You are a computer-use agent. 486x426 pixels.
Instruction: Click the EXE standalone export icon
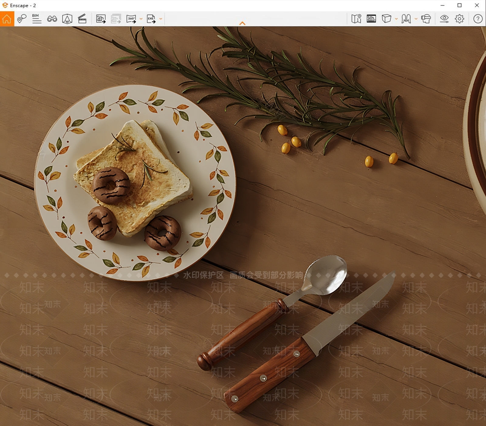151,19
